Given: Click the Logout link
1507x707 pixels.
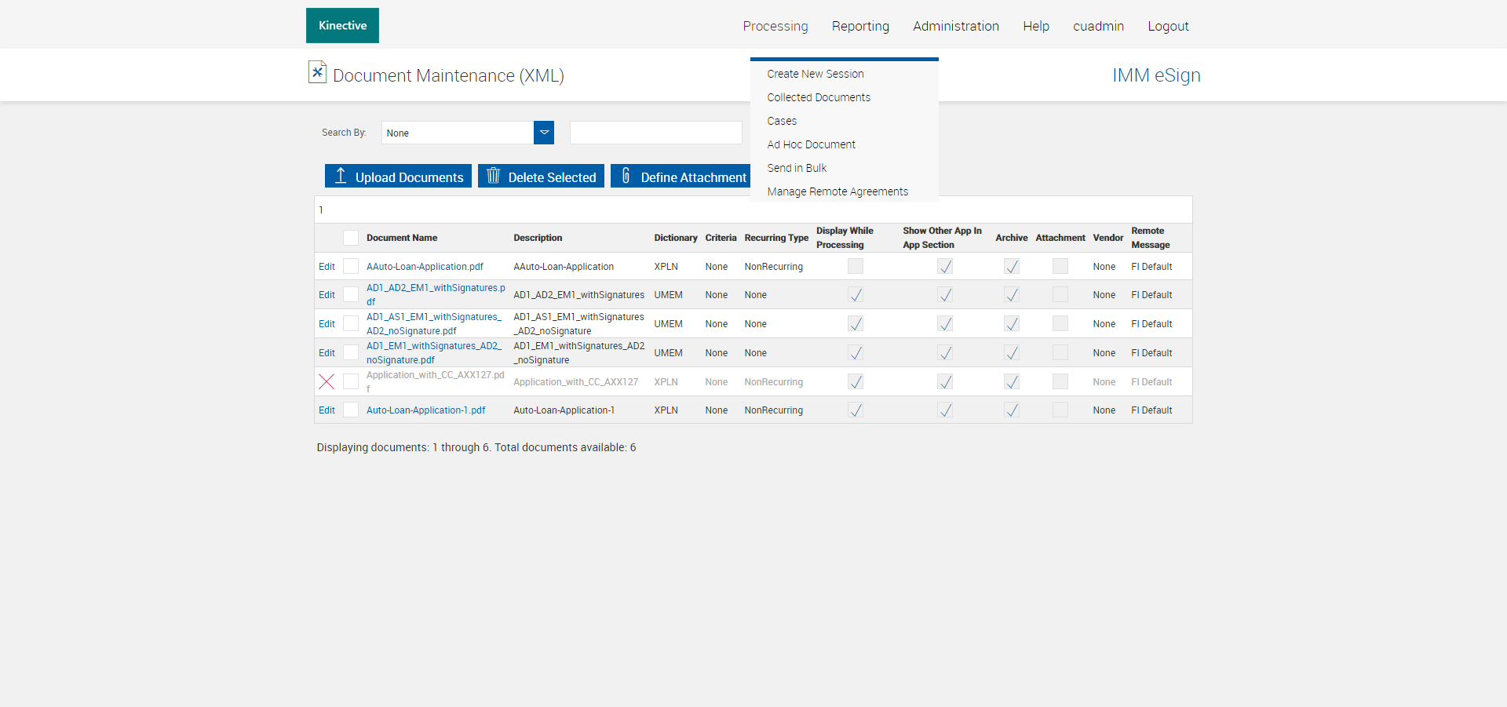Looking at the screenshot, I should point(1168,26).
